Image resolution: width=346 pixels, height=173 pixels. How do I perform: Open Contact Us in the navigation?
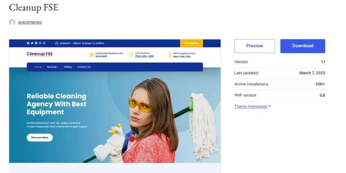coord(84,67)
